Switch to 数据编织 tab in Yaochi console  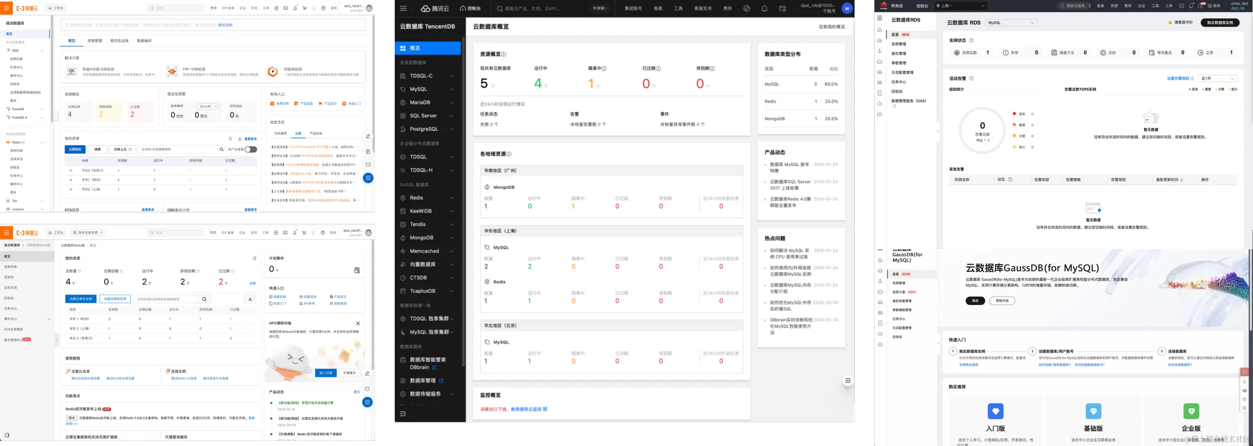point(144,41)
